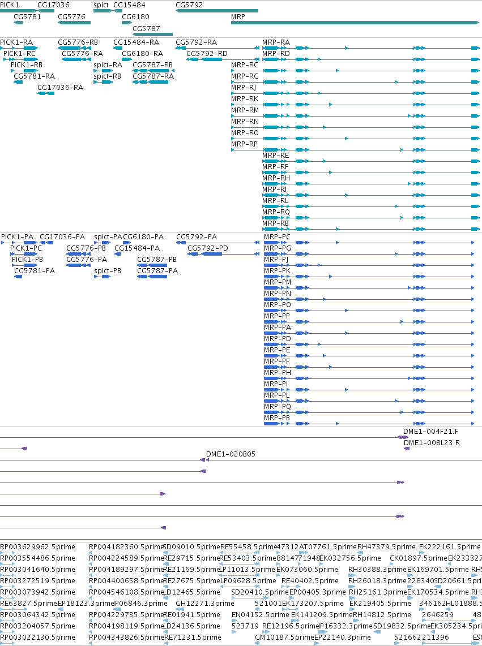The image size is (482, 646).
Task: Click the PICK1-RC transcript label
Action: click(19, 54)
